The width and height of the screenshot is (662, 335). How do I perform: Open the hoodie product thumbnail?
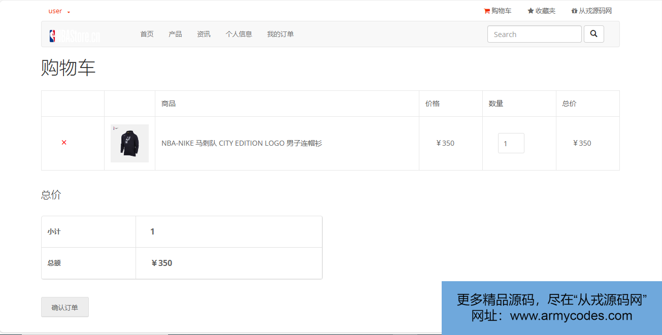pos(129,143)
